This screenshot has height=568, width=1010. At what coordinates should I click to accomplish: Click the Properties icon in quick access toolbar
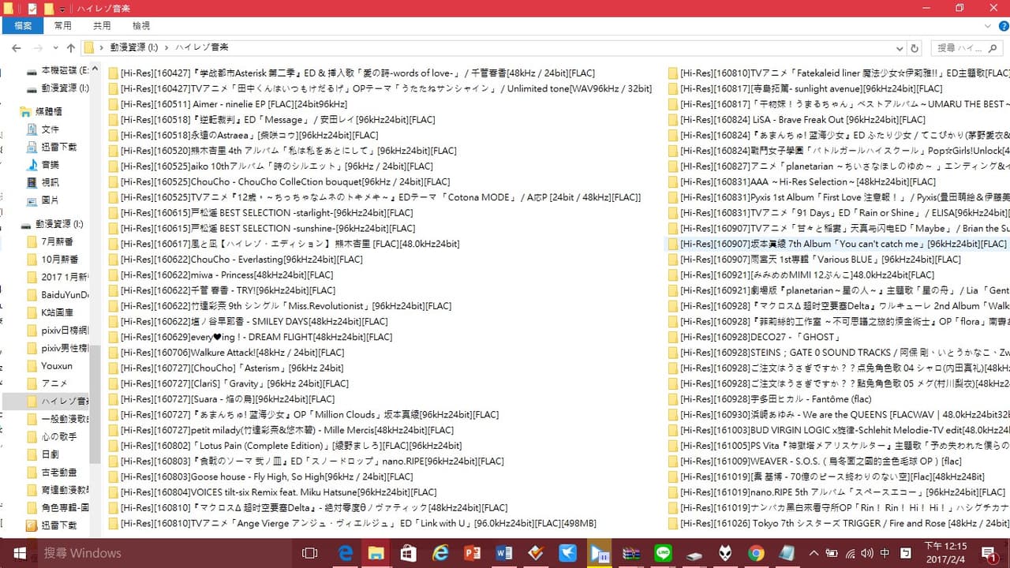[32, 9]
